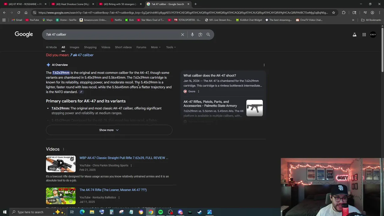Open the Chrome three-dot menu
384x216 pixels.
point(379,13)
